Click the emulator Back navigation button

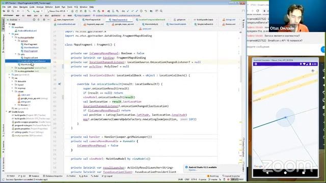[x=267, y=173]
